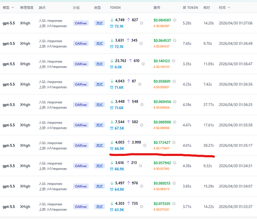This screenshot has height=219, width=257.
Task: Click the OAIFree tag in the 01:35:17 row
Action: (81, 145)
